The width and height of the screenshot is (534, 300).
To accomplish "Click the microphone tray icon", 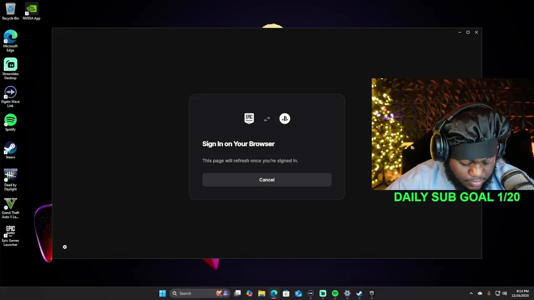I will tap(489, 293).
